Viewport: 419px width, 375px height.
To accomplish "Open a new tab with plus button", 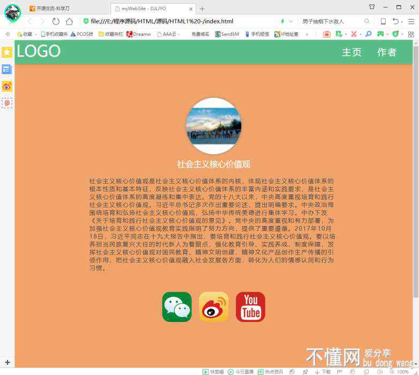I will (202, 9).
